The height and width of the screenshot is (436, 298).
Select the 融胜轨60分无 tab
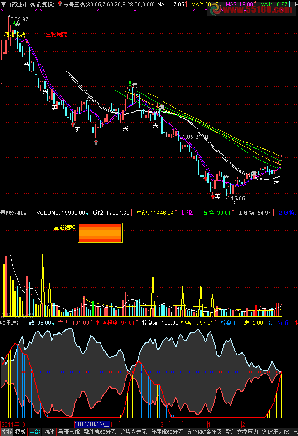tap(100, 432)
